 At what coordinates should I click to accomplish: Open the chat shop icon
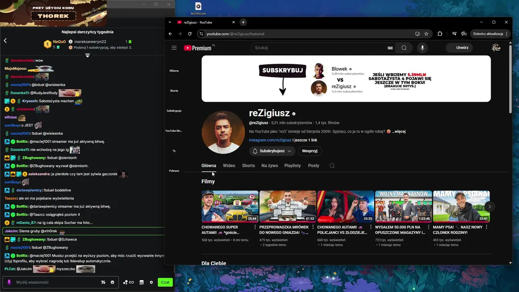(142, 282)
